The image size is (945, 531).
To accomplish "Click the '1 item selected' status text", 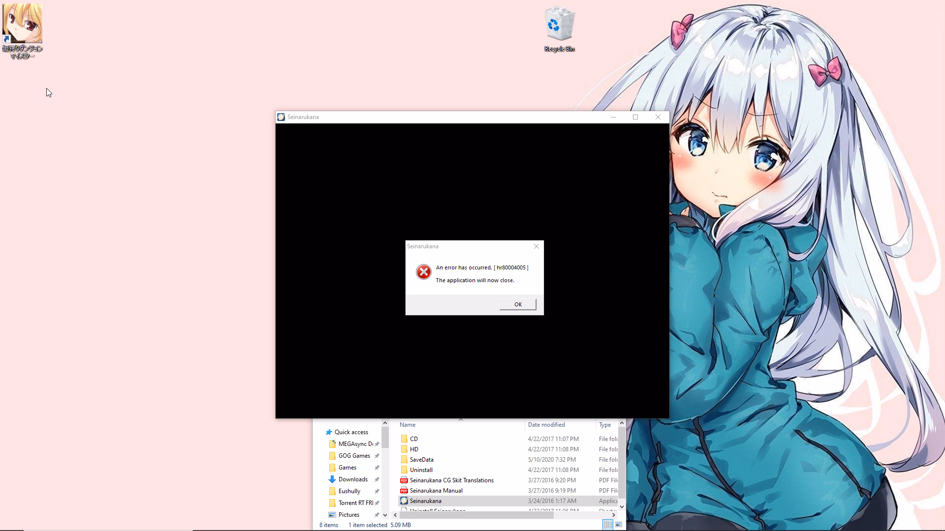I will (x=368, y=525).
